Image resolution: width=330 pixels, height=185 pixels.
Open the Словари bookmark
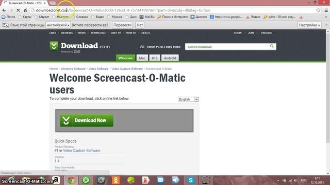(80, 17)
